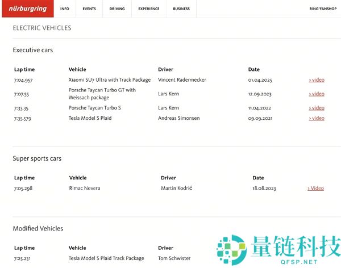Select Date header in Executive cars
This screenshot has height=268, width=341.
coord(254,69)
